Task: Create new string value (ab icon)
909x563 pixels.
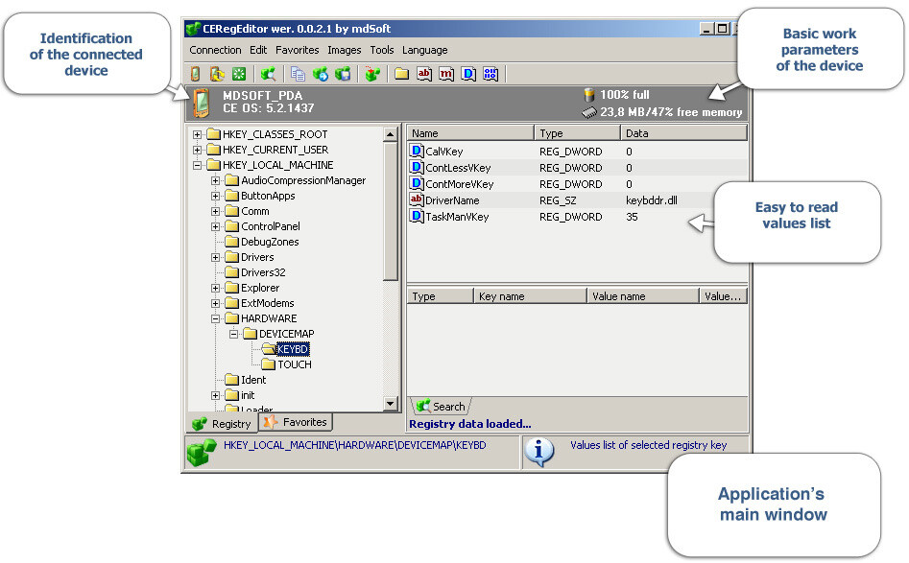Action: point(424,74)
